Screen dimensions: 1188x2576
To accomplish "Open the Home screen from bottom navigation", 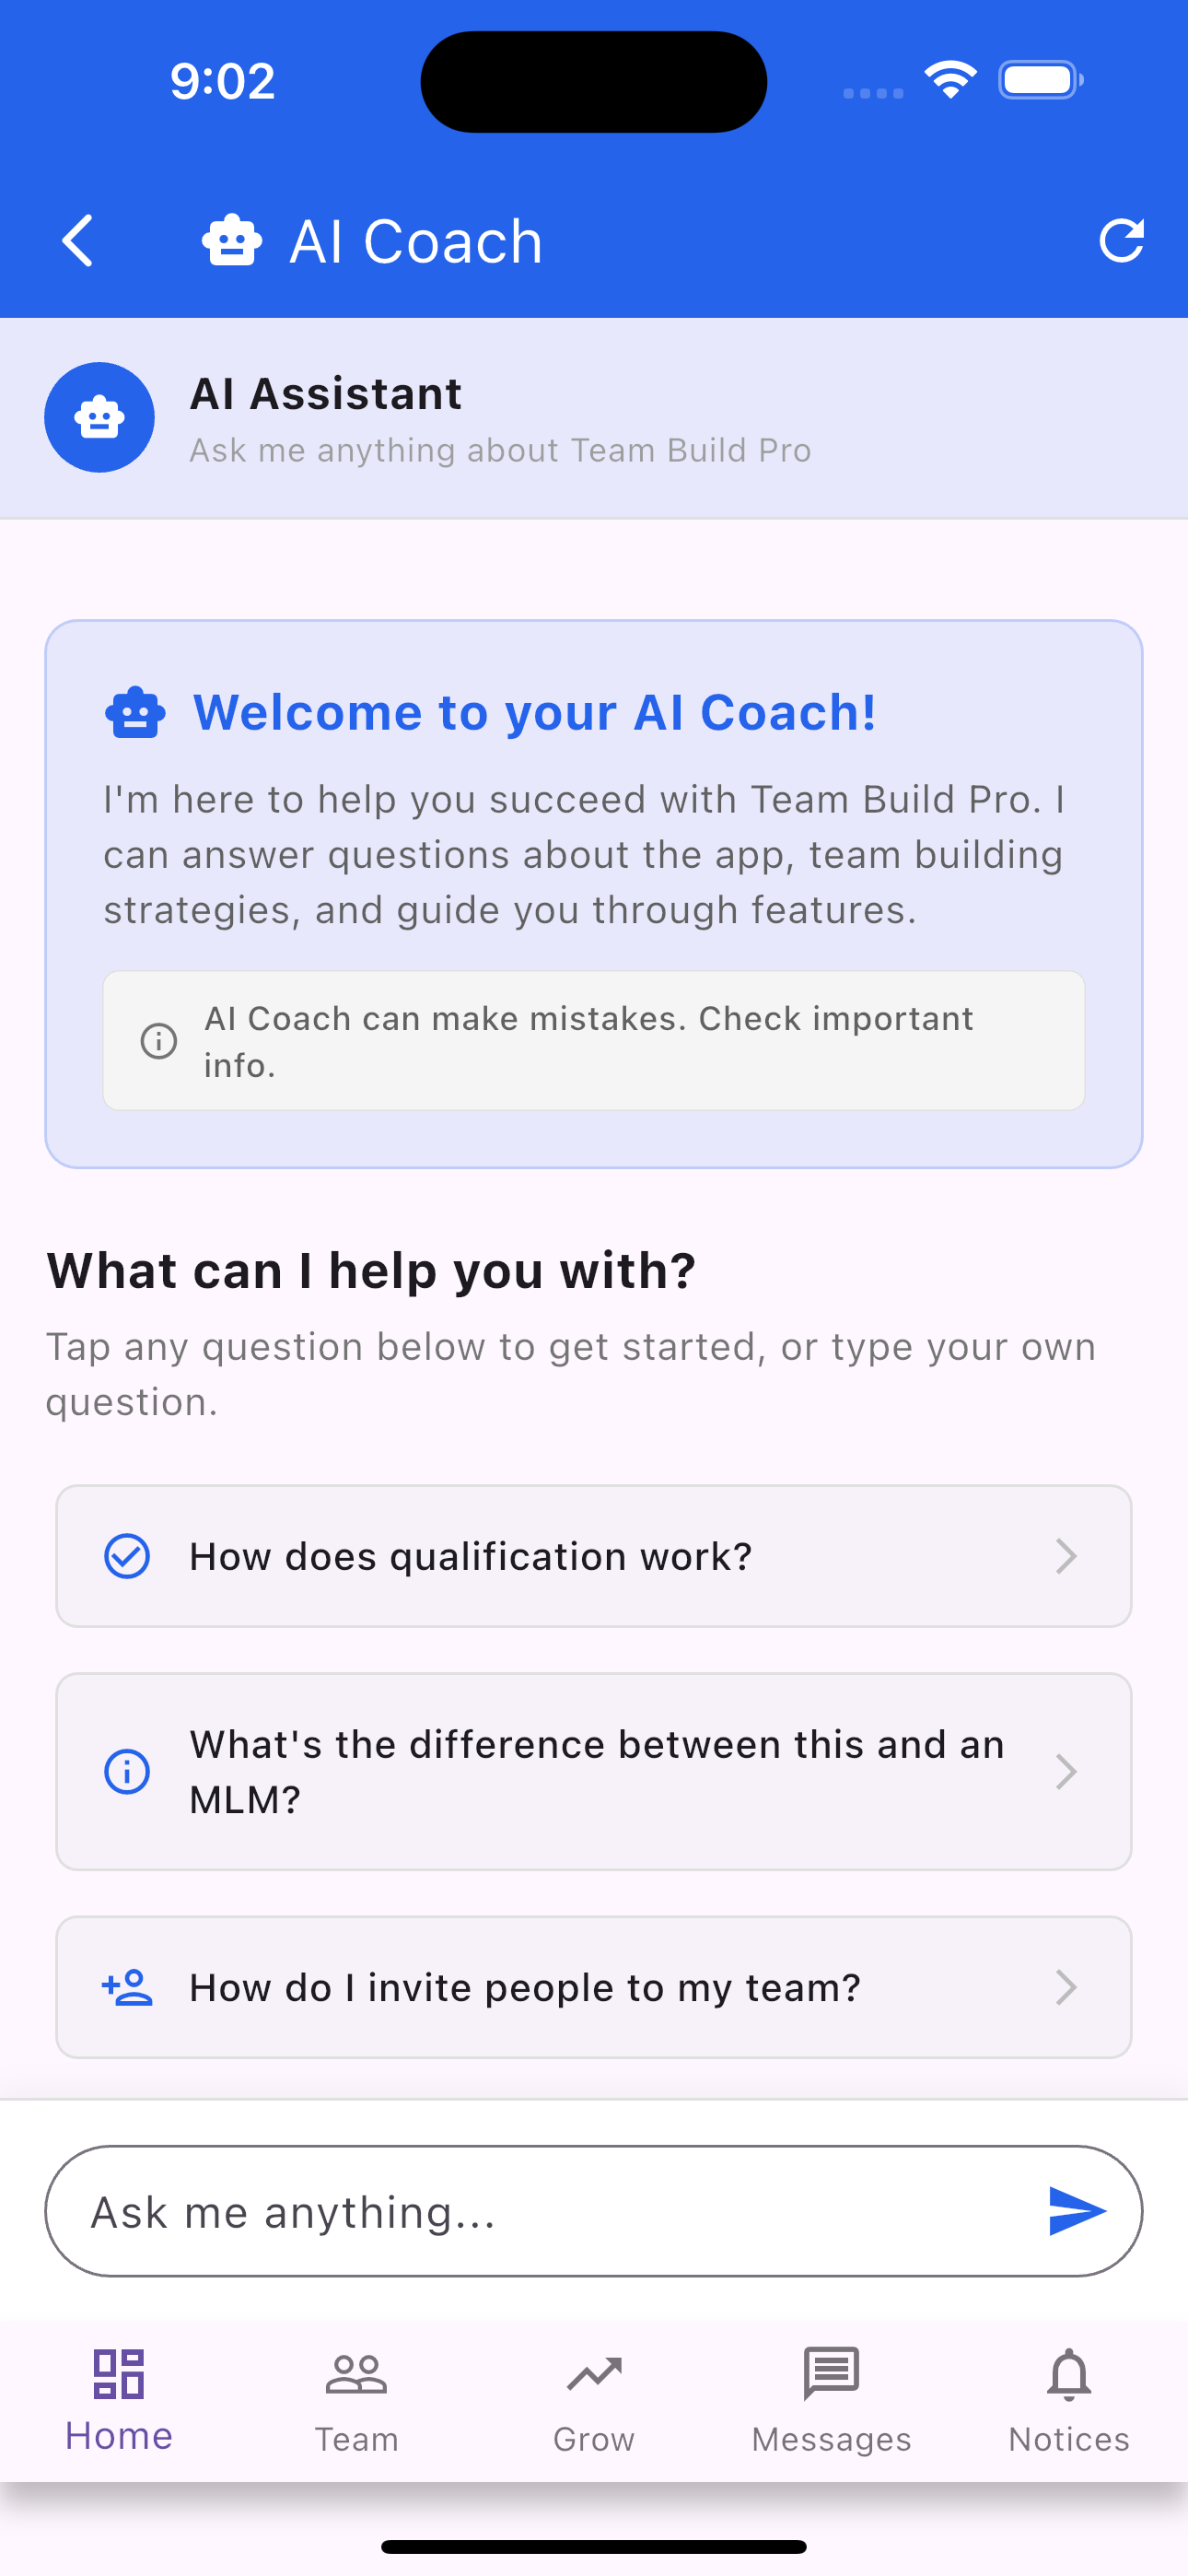I will 119,2400.
